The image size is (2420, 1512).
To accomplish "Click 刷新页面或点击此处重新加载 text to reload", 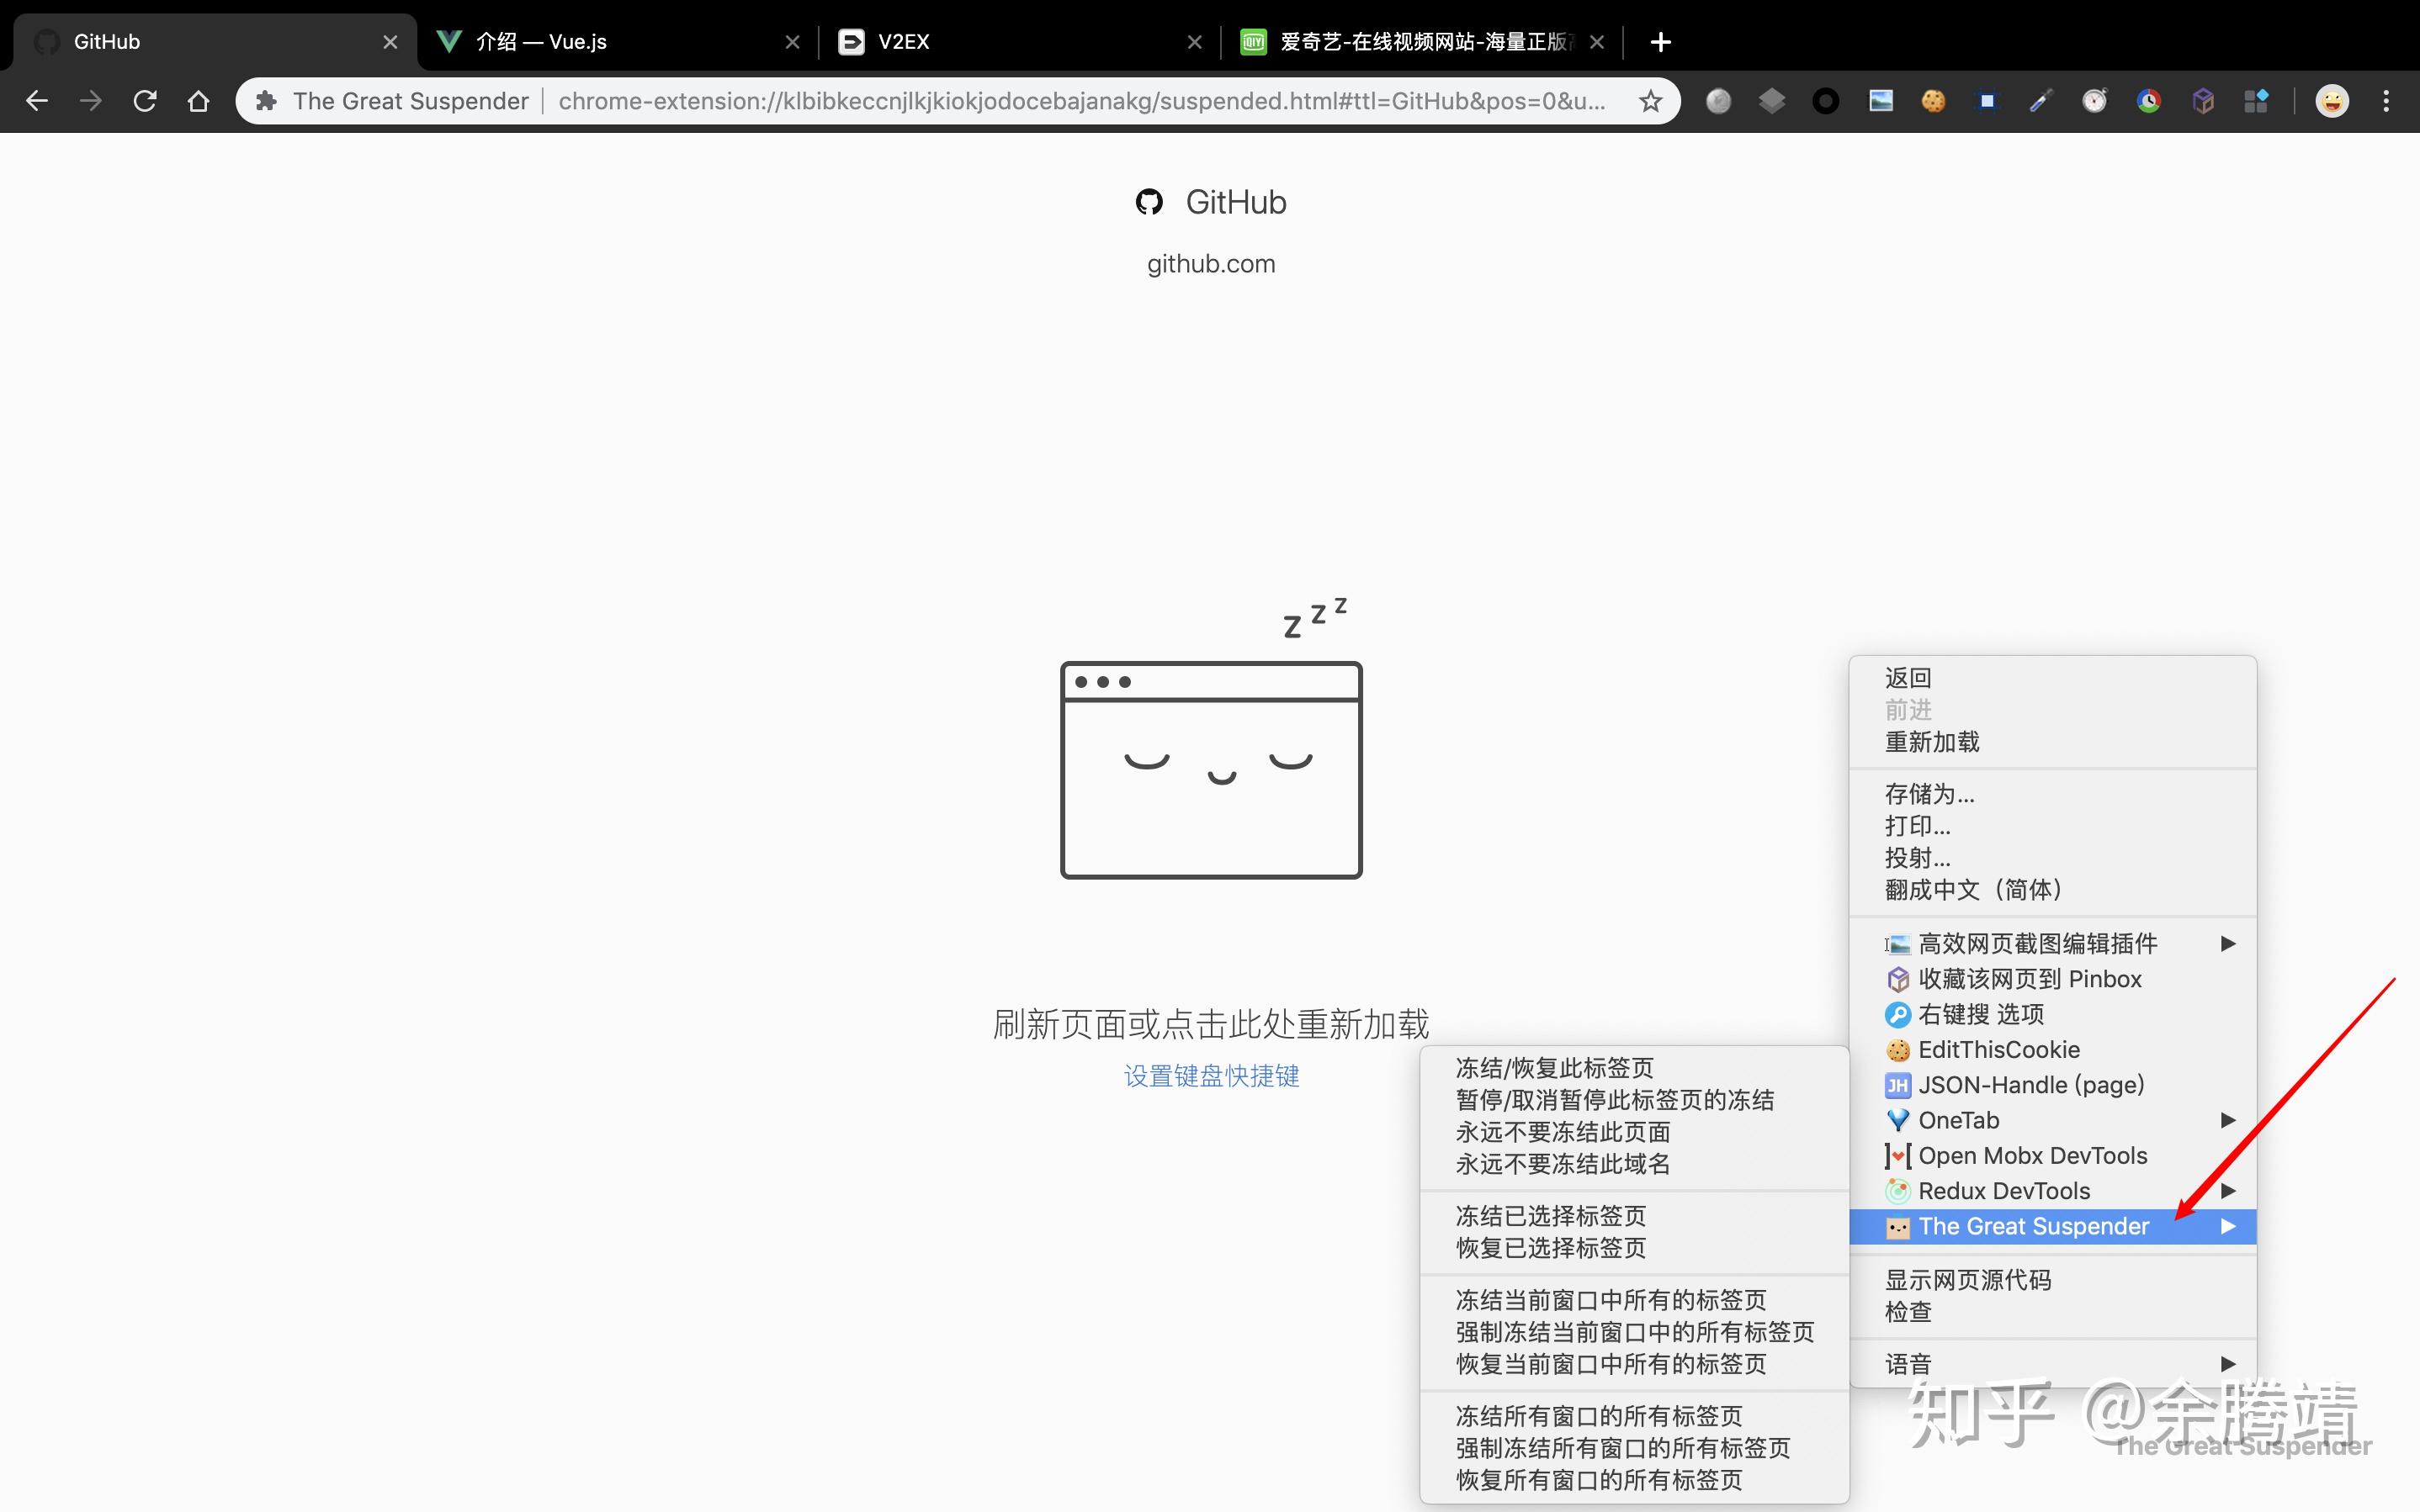I will (1211, 1024).
